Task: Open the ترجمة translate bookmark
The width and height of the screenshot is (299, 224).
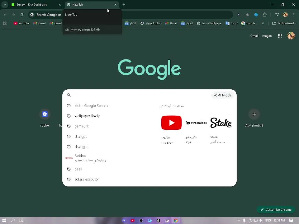Action: (x=231, y=23)
